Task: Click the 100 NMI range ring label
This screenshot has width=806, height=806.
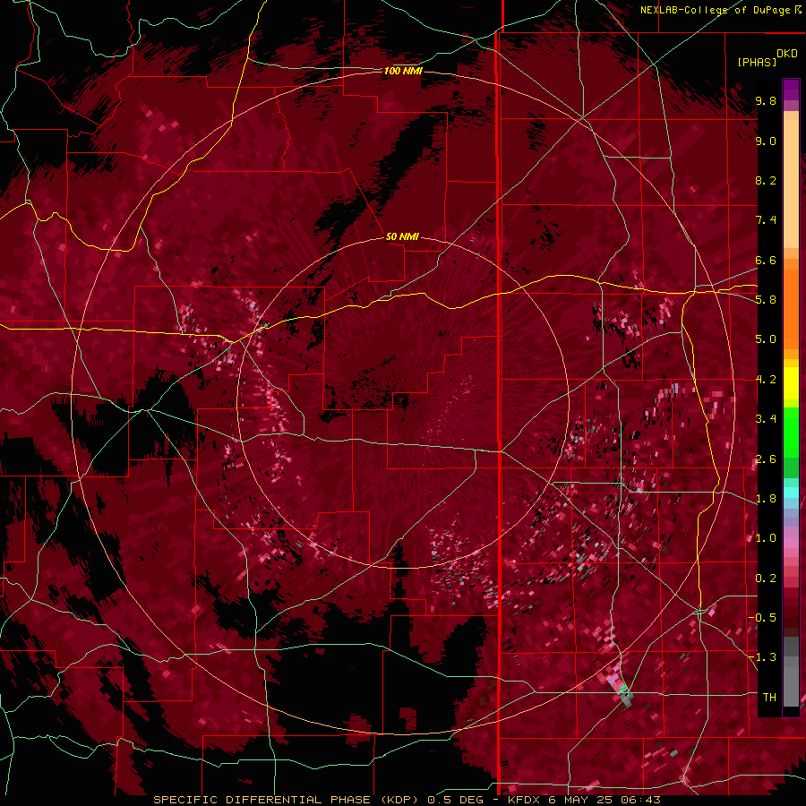Action: click(403, 71)
